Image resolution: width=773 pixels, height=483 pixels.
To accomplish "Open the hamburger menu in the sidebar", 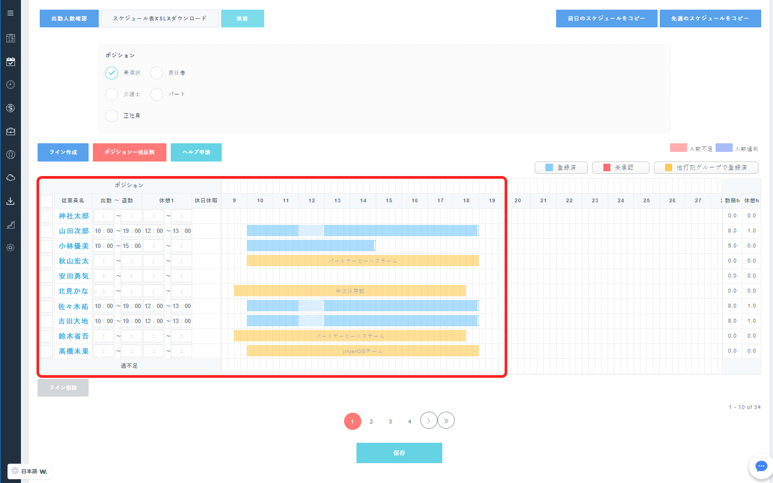I will (x=10, y=13).
